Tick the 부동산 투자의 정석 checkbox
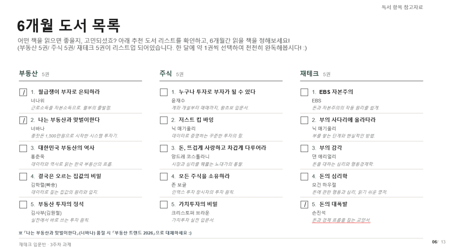 [x=23, y=204]
